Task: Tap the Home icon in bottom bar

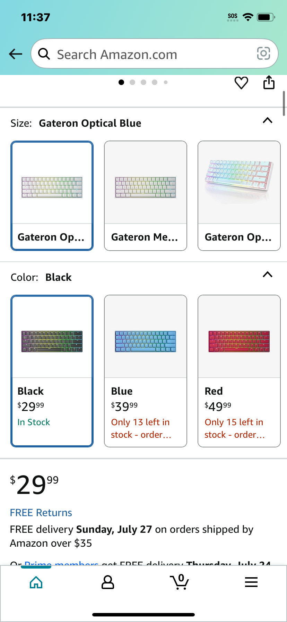Action: point(36,582)
